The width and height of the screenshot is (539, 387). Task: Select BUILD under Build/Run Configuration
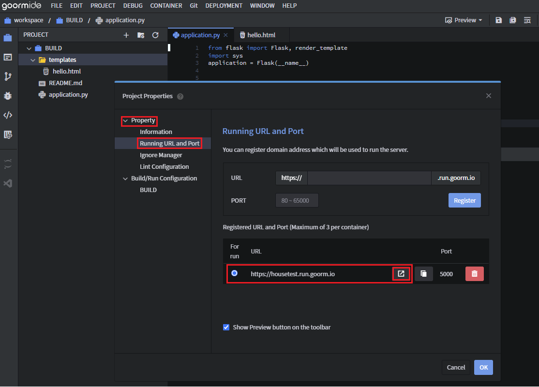coord(148,190)
